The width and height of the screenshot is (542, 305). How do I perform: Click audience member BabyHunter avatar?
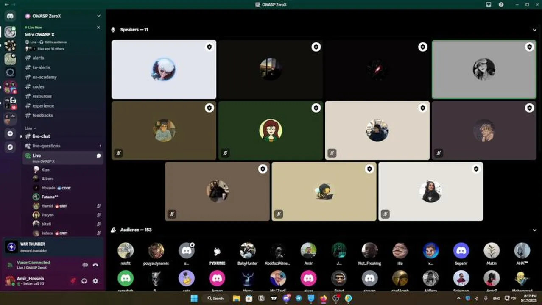(x=247, y=250)
